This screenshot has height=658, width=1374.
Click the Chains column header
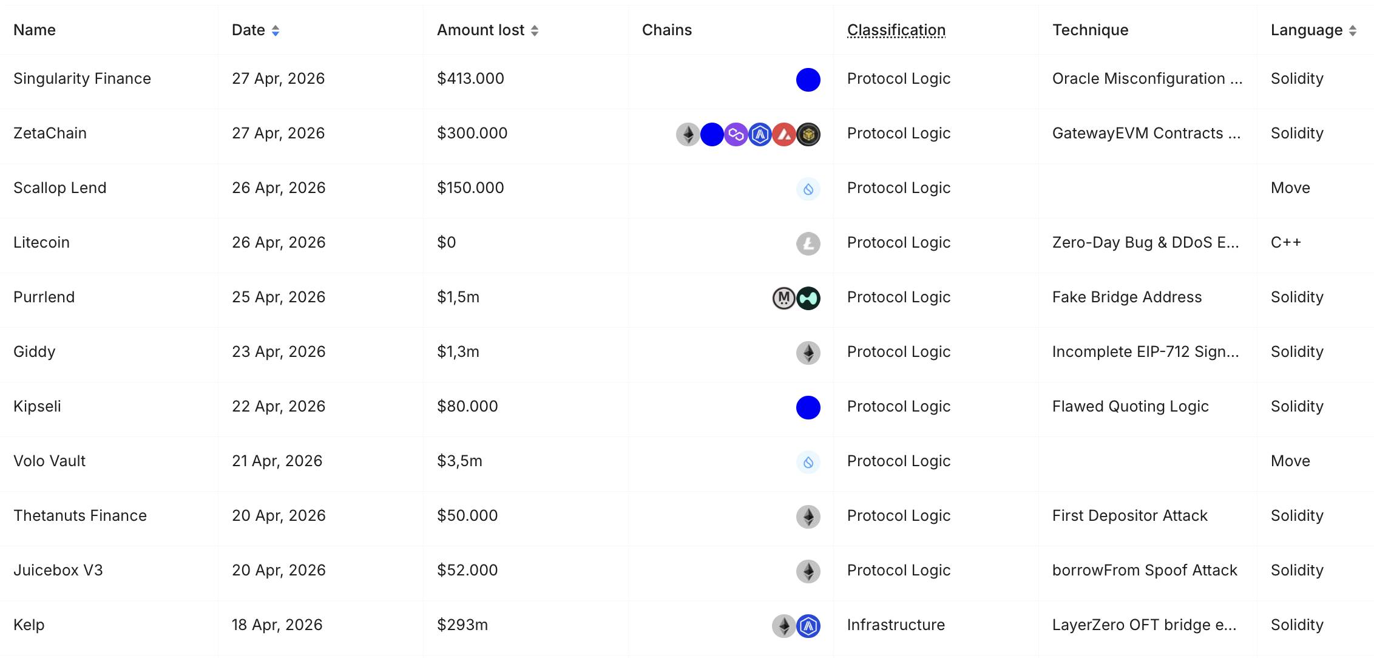tap(666, 30)
